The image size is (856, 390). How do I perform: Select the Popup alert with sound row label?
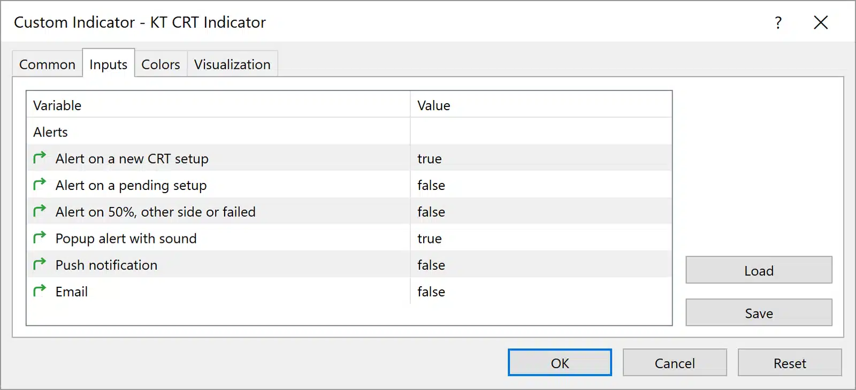[x=126, y=239]
